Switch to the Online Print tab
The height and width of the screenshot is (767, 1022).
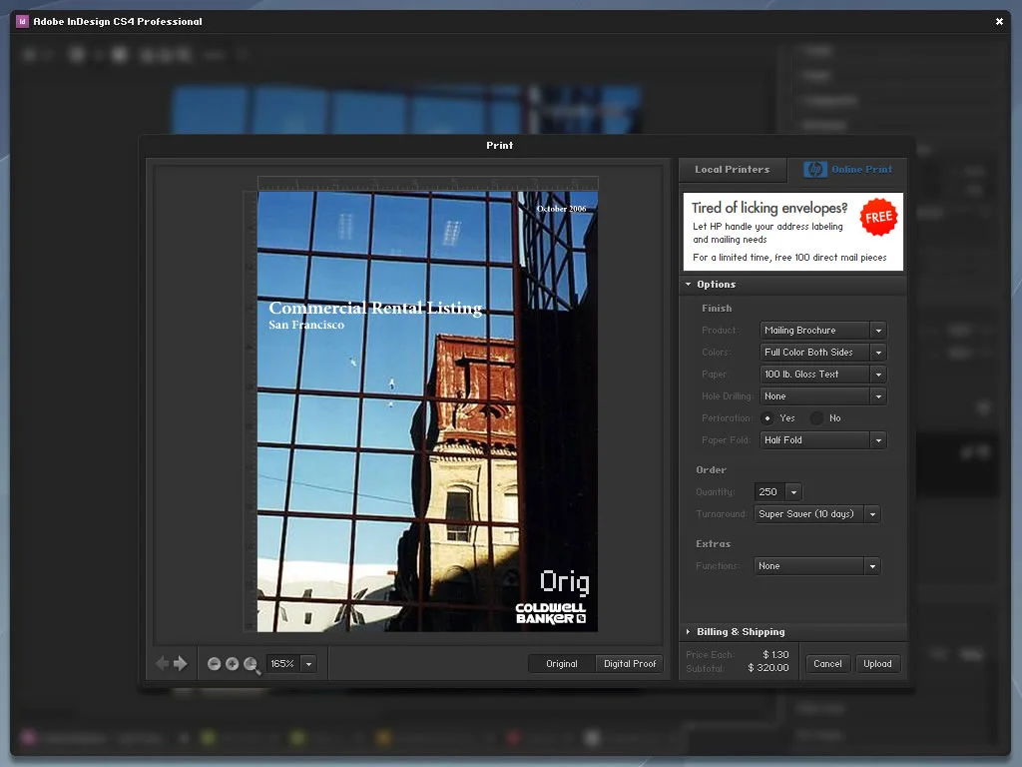point(846,170)
